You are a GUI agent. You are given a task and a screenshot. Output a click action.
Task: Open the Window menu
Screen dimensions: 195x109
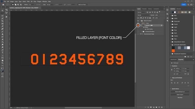point(45,2)
